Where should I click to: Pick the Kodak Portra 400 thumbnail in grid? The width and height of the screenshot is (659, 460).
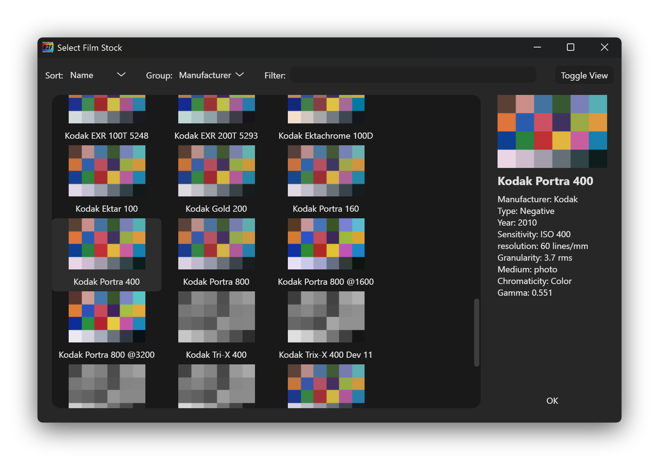coord(107,244)
